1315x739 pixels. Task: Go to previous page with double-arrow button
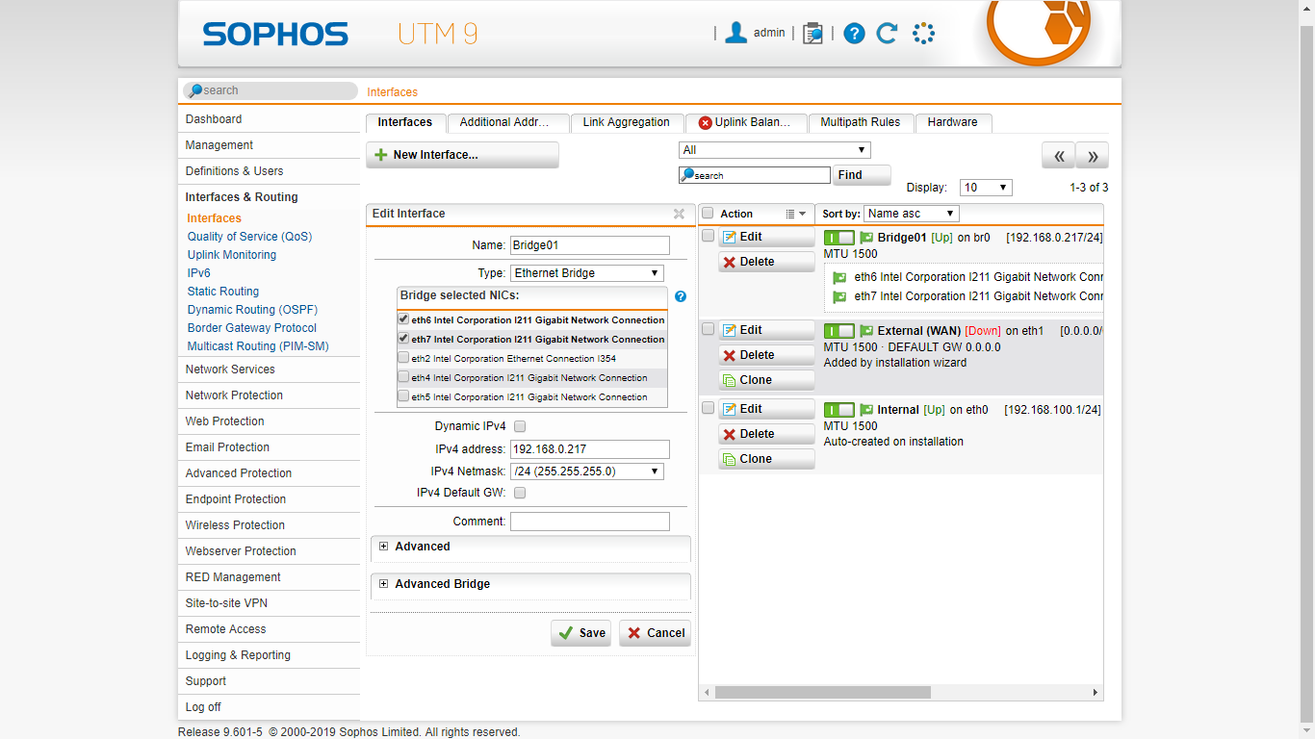pos(1058,156)
